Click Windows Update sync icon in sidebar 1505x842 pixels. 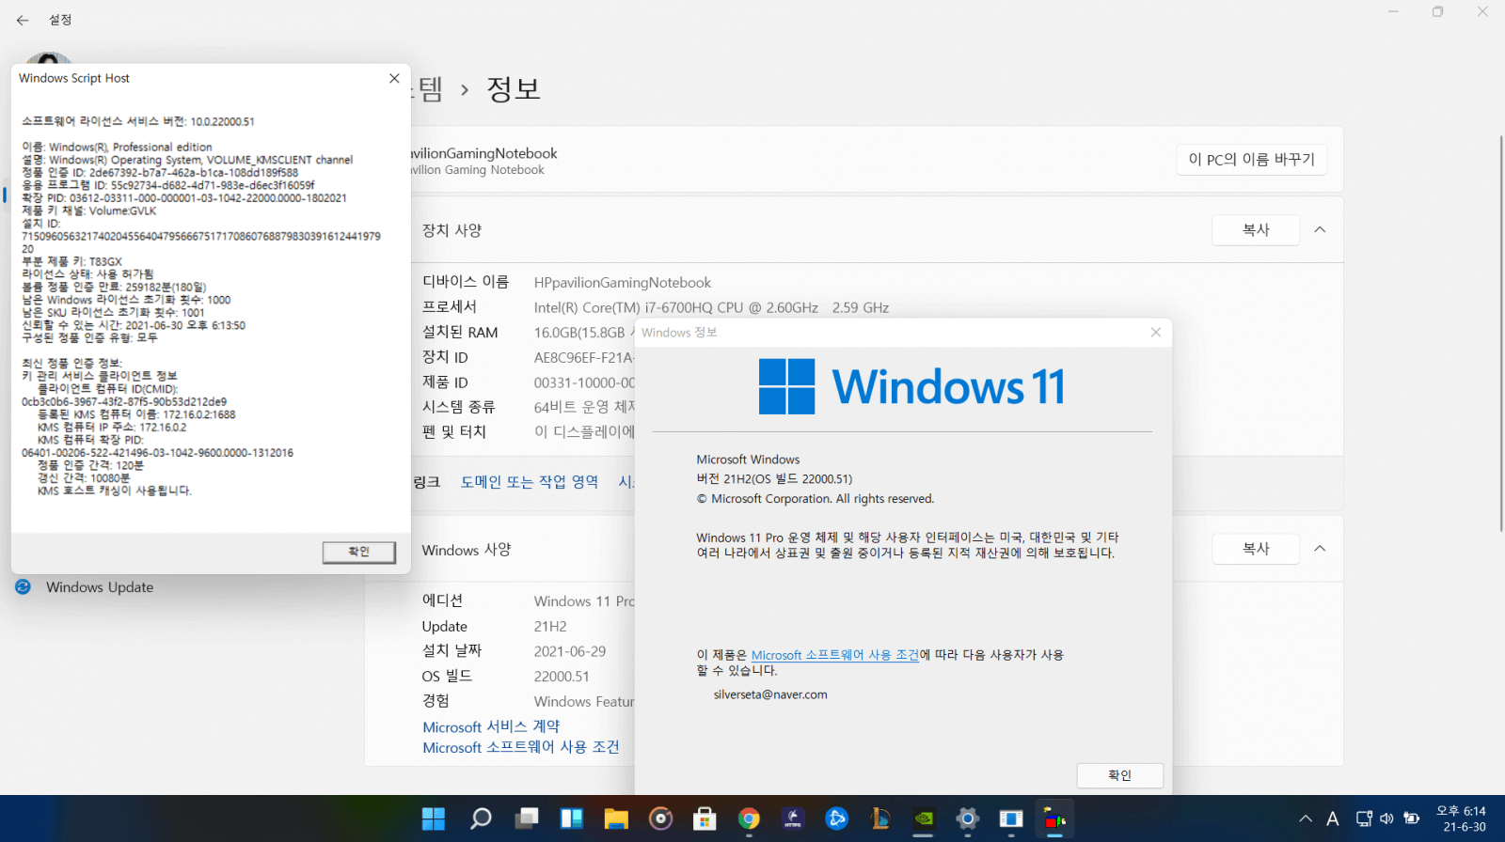tap(24, 586)
